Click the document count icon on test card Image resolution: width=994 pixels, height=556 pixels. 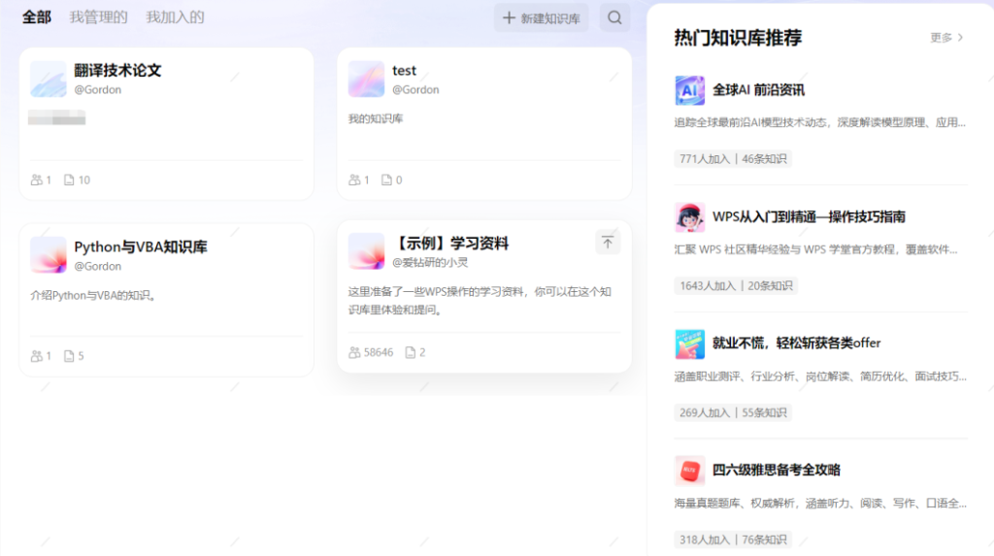[x=386, y=180]
